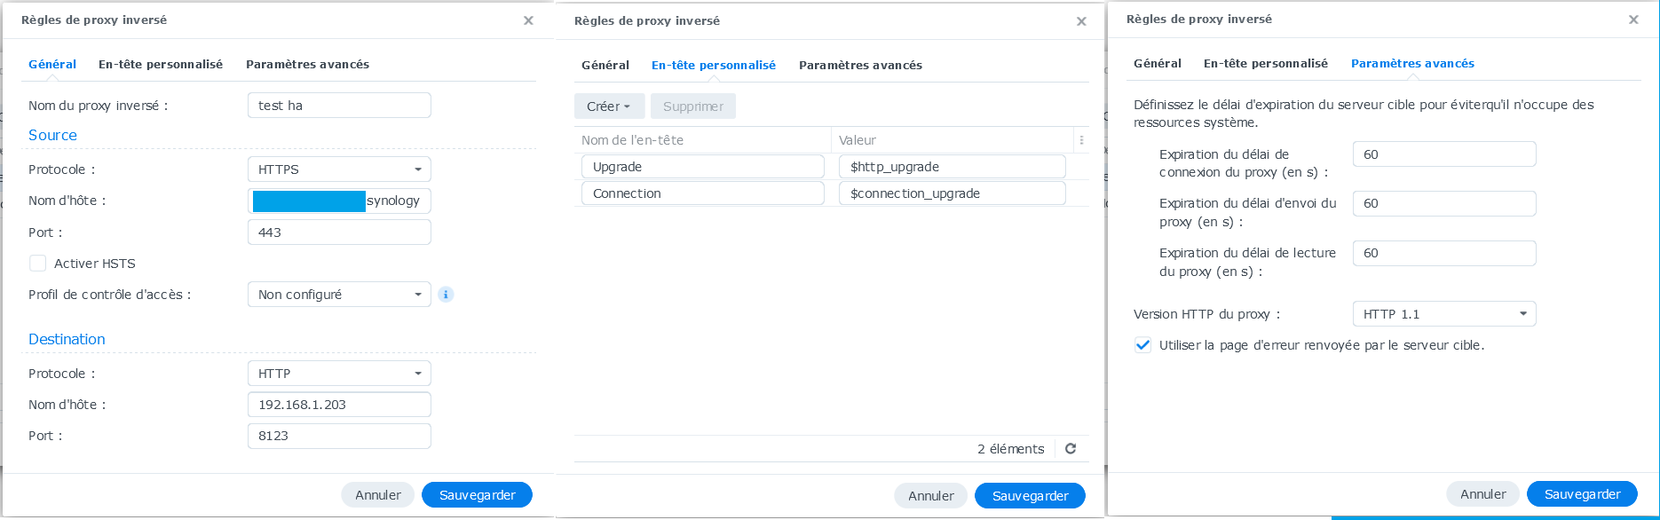The height and width of the screenshot is (520, 1660).
Task: Enable the Activer HSTS checkbox
Action: pyautogui.click(x=38, y=264)
